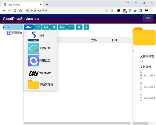
Task: Click the monitor mount toolbar icon
Action: tap(46, 27)
